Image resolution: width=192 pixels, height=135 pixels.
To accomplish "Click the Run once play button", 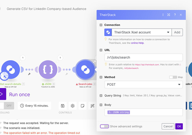I will tap(3, 94).
